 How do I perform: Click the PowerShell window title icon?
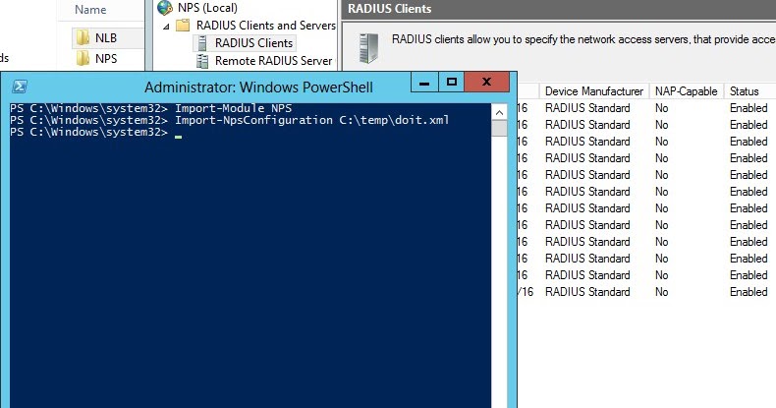(x=20, y=87)
